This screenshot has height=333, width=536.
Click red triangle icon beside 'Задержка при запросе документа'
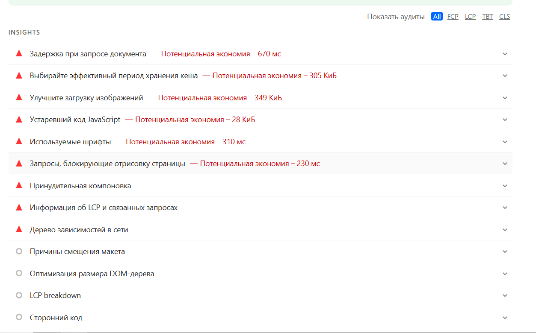click(x=19, y=54)
